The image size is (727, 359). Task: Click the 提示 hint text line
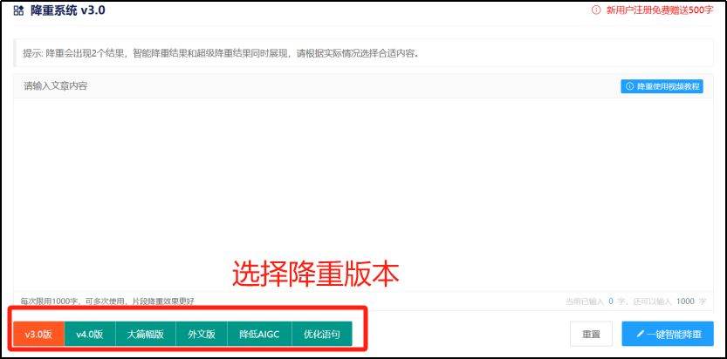coord(221,53)
